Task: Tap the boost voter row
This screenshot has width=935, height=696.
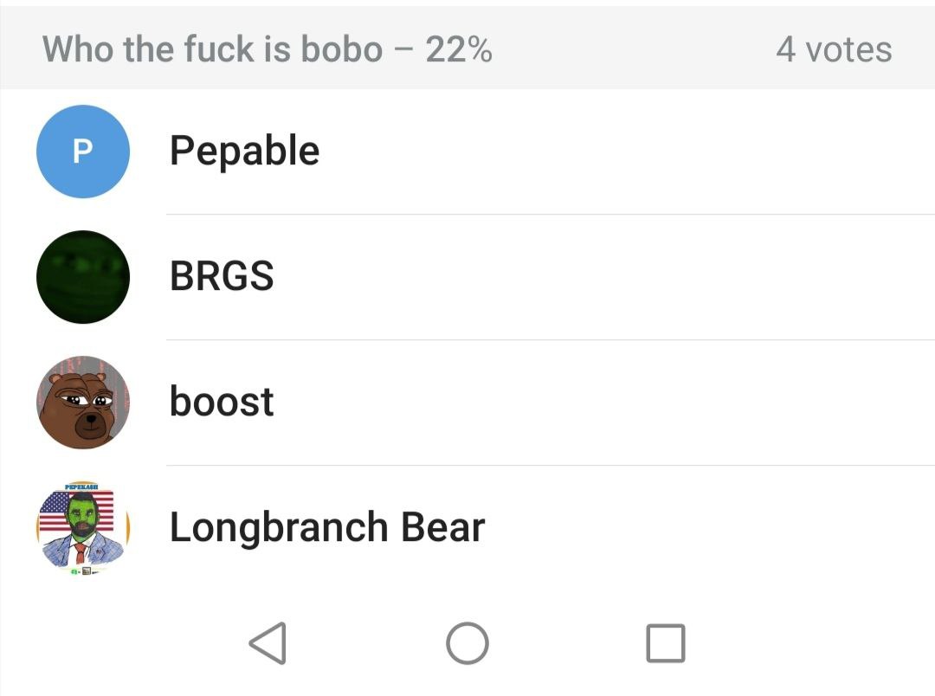Action: [x=467, y=403]
